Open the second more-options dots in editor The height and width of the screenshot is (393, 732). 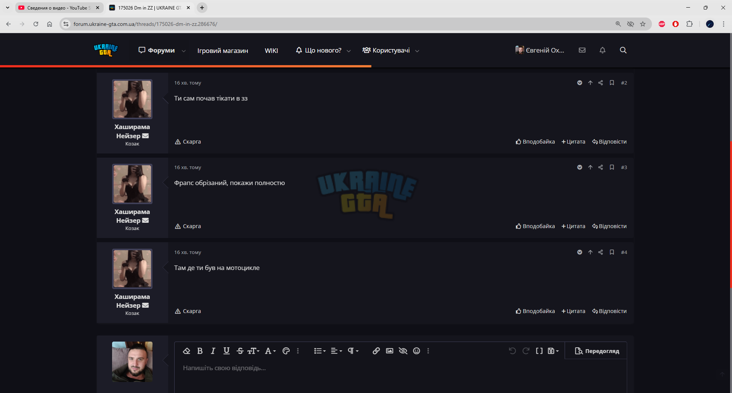click(428, 351)
